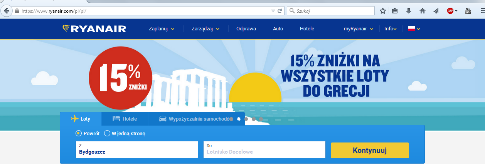The height and width of the screenshot is (164, 485).
Task: Click the address bar URL field
Action: click(x=147, y=11)
